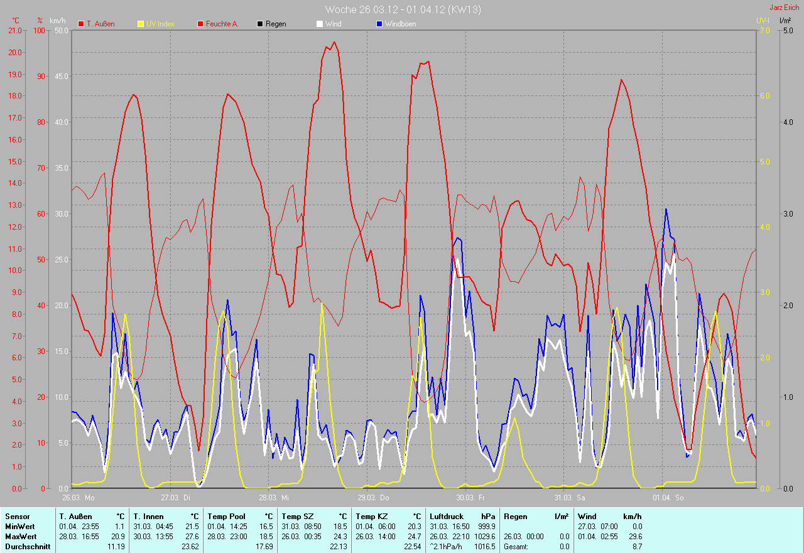The image size is (804, 553).
Task: Click the '01.04. So' day label
Action: click(668, 498)
